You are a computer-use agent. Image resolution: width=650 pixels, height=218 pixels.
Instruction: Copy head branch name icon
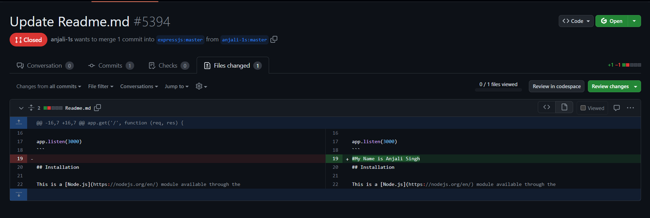[274, 39]
